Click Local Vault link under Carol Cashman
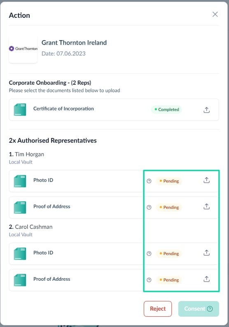 (x=21, y=235)
